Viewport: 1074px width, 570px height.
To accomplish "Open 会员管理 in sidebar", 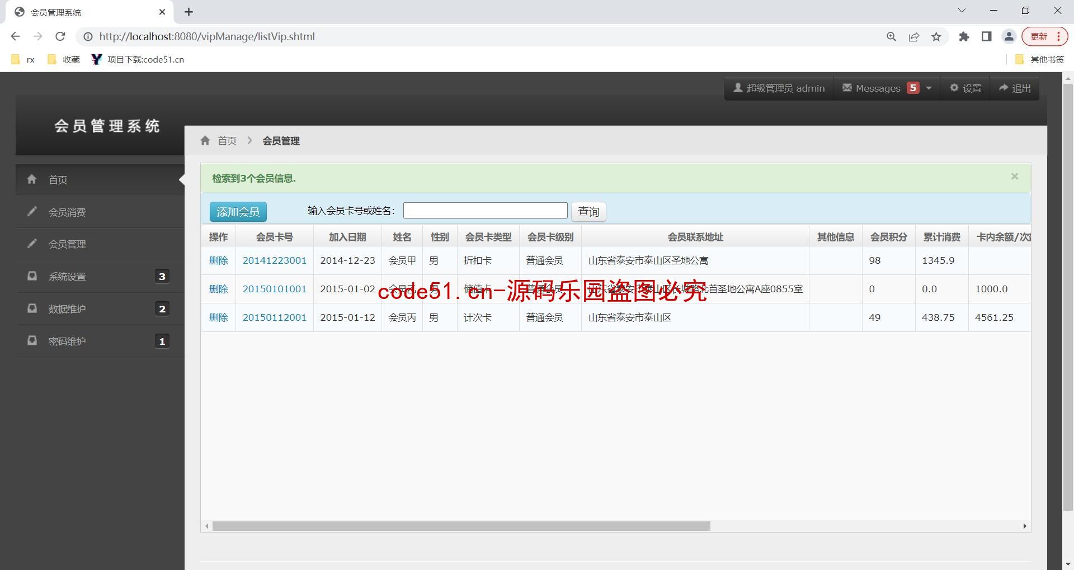I will point(100,244).
